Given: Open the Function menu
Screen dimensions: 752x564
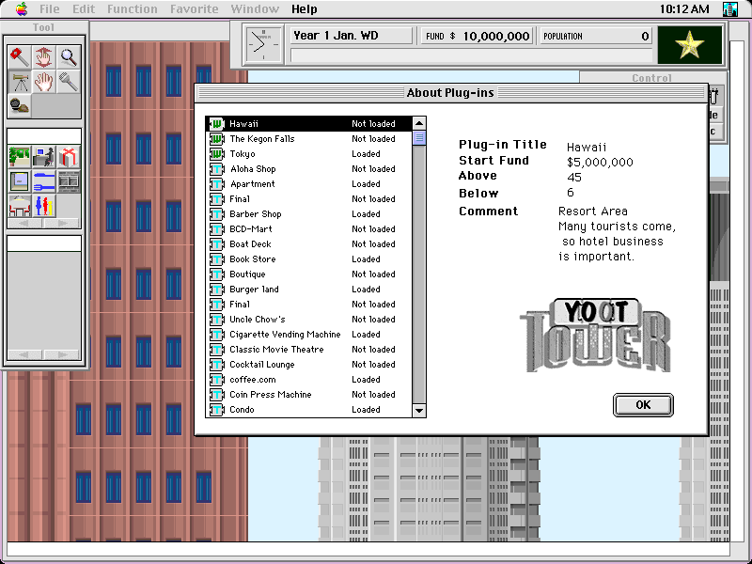Looking at the screenshot, I should [x=132, y=9].
